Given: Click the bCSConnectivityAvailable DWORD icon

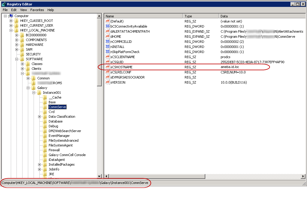Looking at the screenshot, I should coord(108,26).
